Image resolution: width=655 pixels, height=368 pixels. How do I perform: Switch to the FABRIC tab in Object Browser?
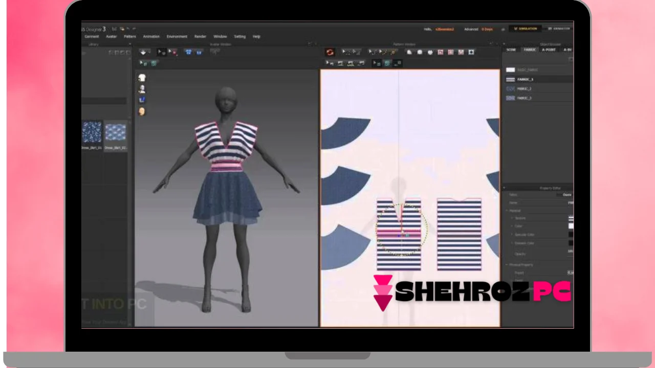[x=530, y=50]
